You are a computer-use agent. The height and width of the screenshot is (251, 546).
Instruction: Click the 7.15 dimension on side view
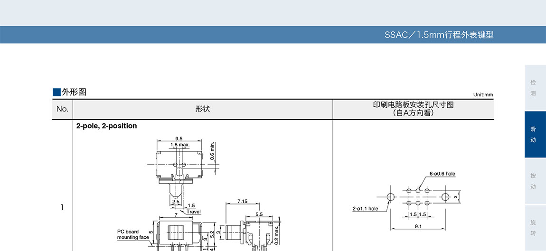coord(242,201)
